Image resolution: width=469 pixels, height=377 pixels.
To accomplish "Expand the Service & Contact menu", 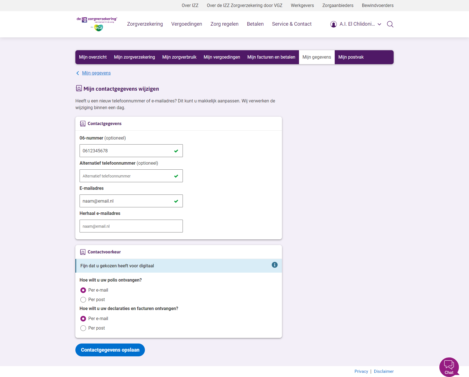I will pos(291,24).
